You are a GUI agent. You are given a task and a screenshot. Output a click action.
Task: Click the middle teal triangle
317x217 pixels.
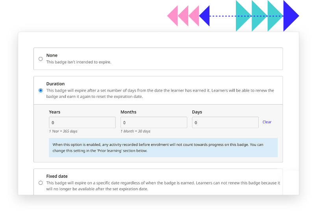pyautogui.click(x=258, y=16)
